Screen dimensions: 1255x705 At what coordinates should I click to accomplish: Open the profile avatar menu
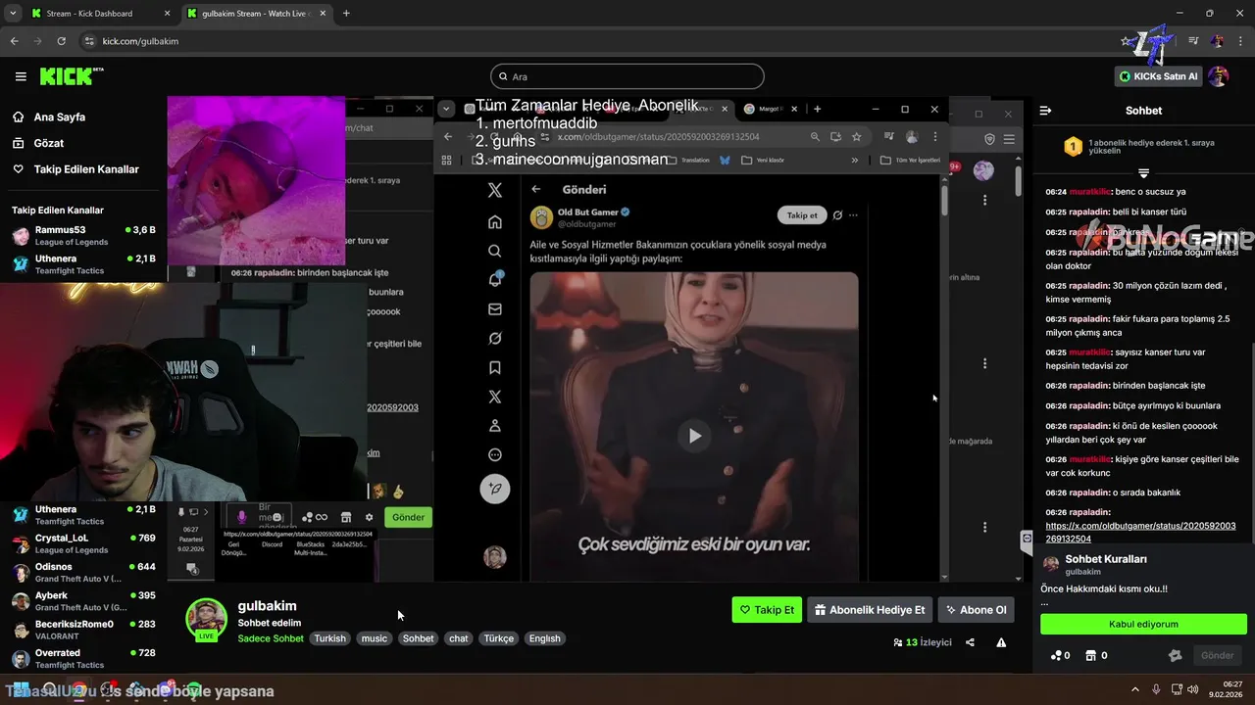(x=1218, y=76)
